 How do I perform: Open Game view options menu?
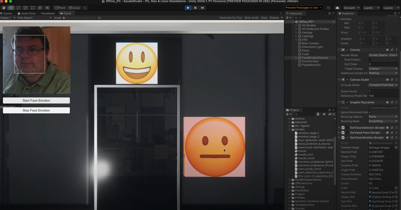(x=281, y=14)
